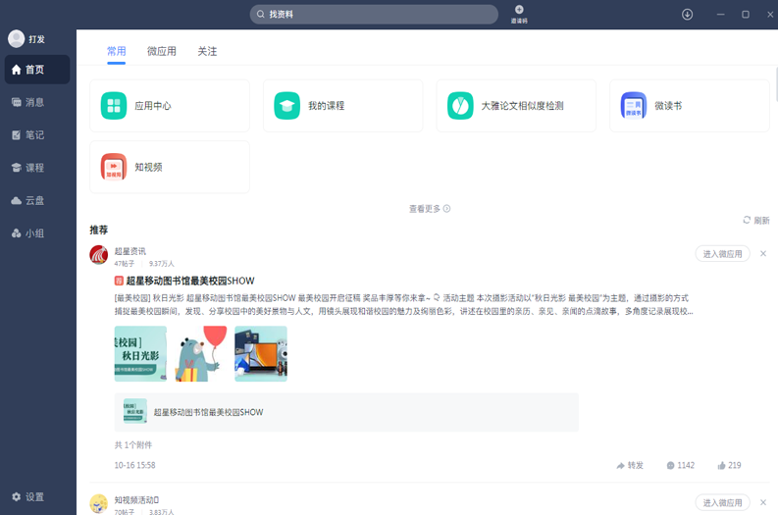Launch 大雅论文相似度检测 icon

(x=460, y=106)
